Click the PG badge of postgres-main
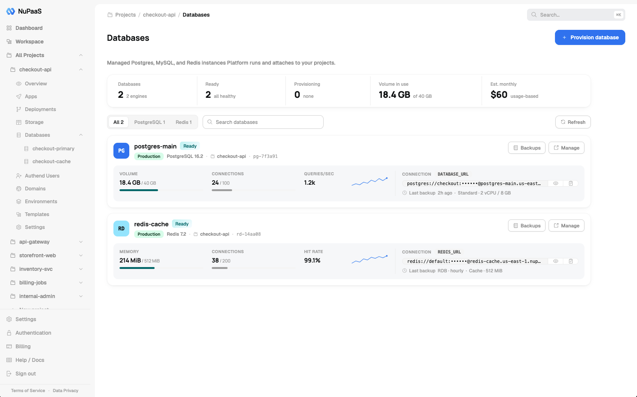 click(x=121, y=151)
